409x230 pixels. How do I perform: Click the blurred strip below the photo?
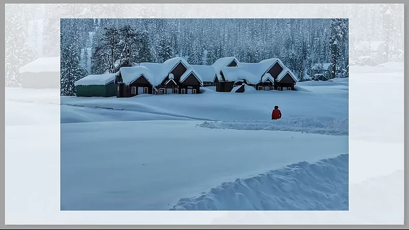204,217
